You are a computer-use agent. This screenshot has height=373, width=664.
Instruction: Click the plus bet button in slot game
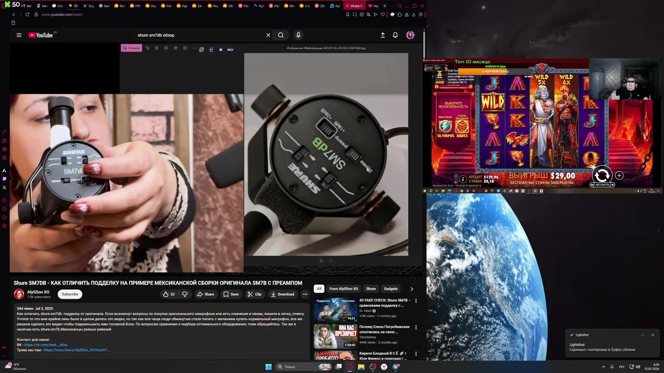coord(619,176)
